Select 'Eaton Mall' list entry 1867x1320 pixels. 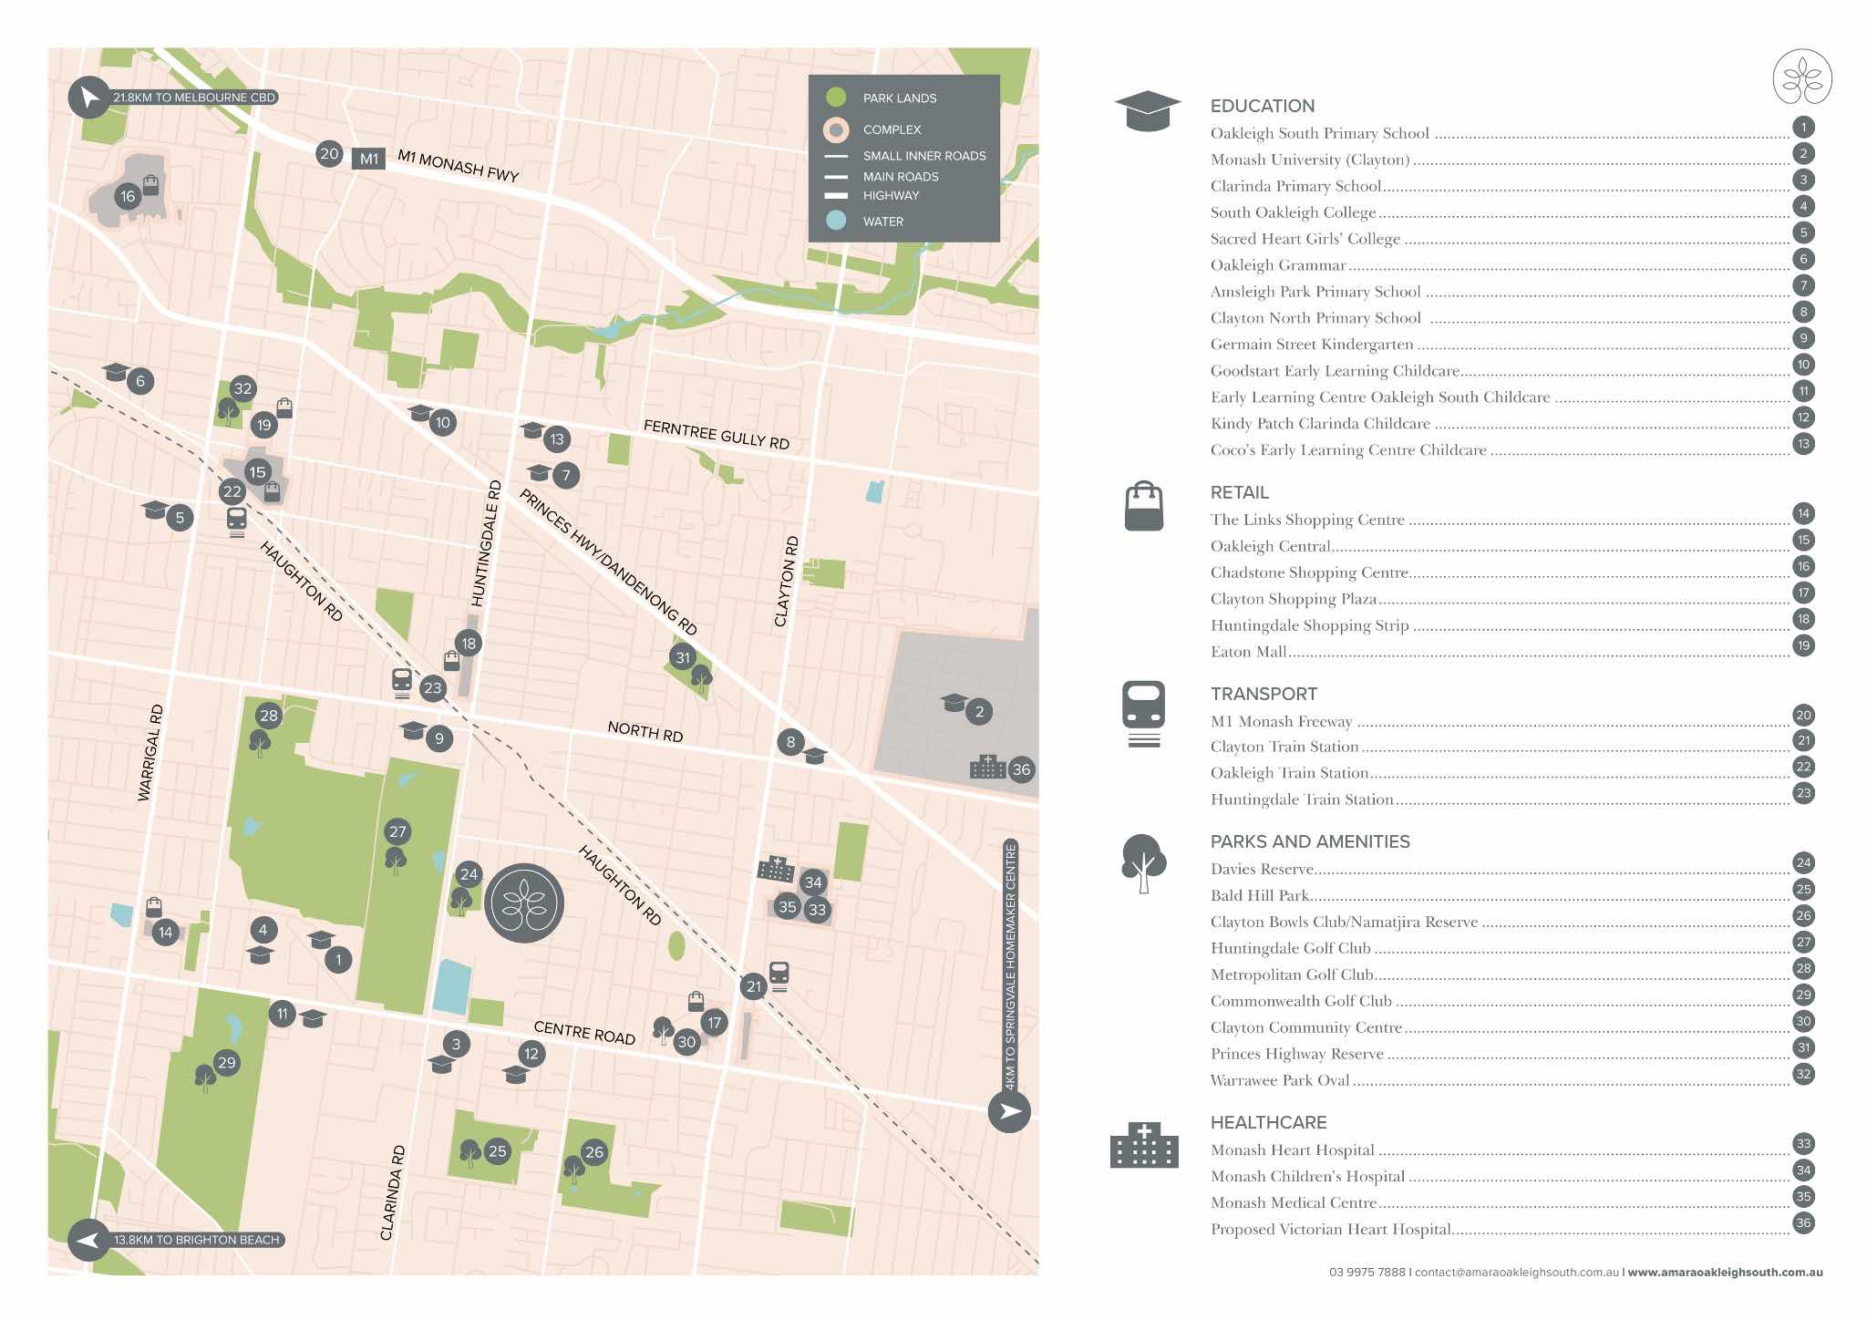pyautogui.click(x=1512, y=652)
